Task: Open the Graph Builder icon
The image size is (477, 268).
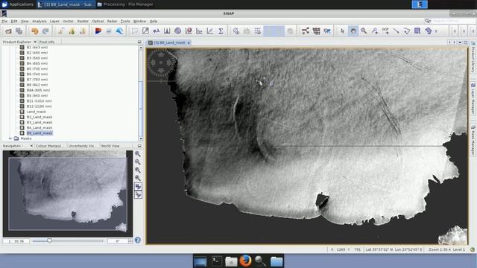Action: tap(306, 31)
